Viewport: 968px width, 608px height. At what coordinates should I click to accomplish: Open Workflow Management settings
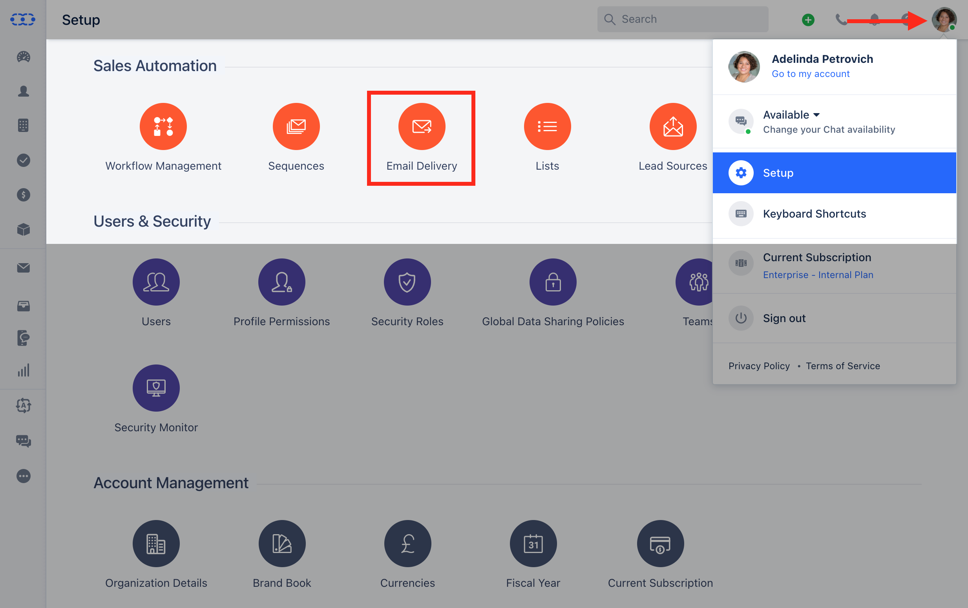tap(163, 126)
